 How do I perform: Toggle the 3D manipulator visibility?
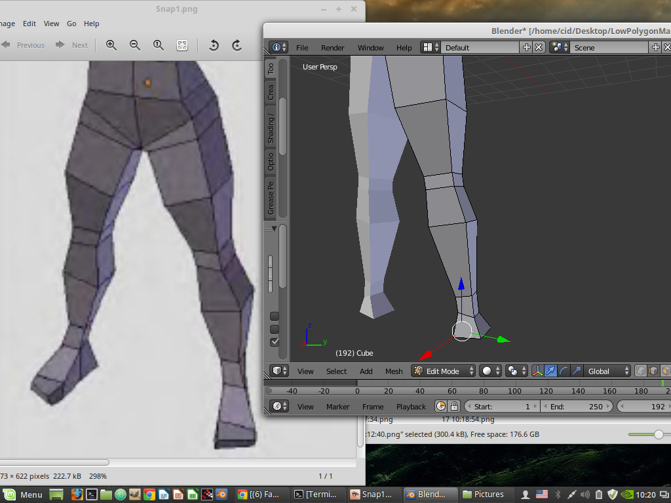coord(537,371)
